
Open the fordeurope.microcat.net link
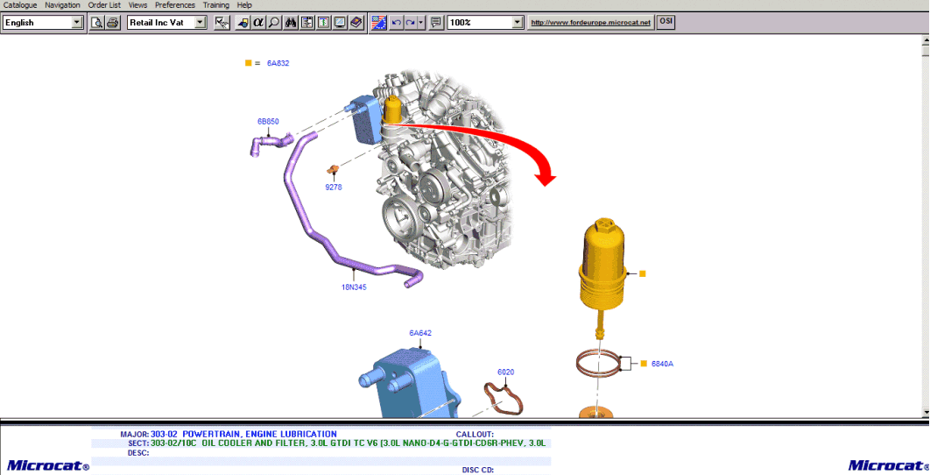(x=591, y=23)
